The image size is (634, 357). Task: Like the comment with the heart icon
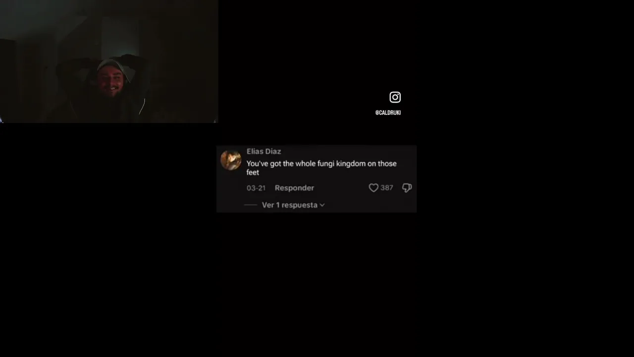click(x=373, y=188)
